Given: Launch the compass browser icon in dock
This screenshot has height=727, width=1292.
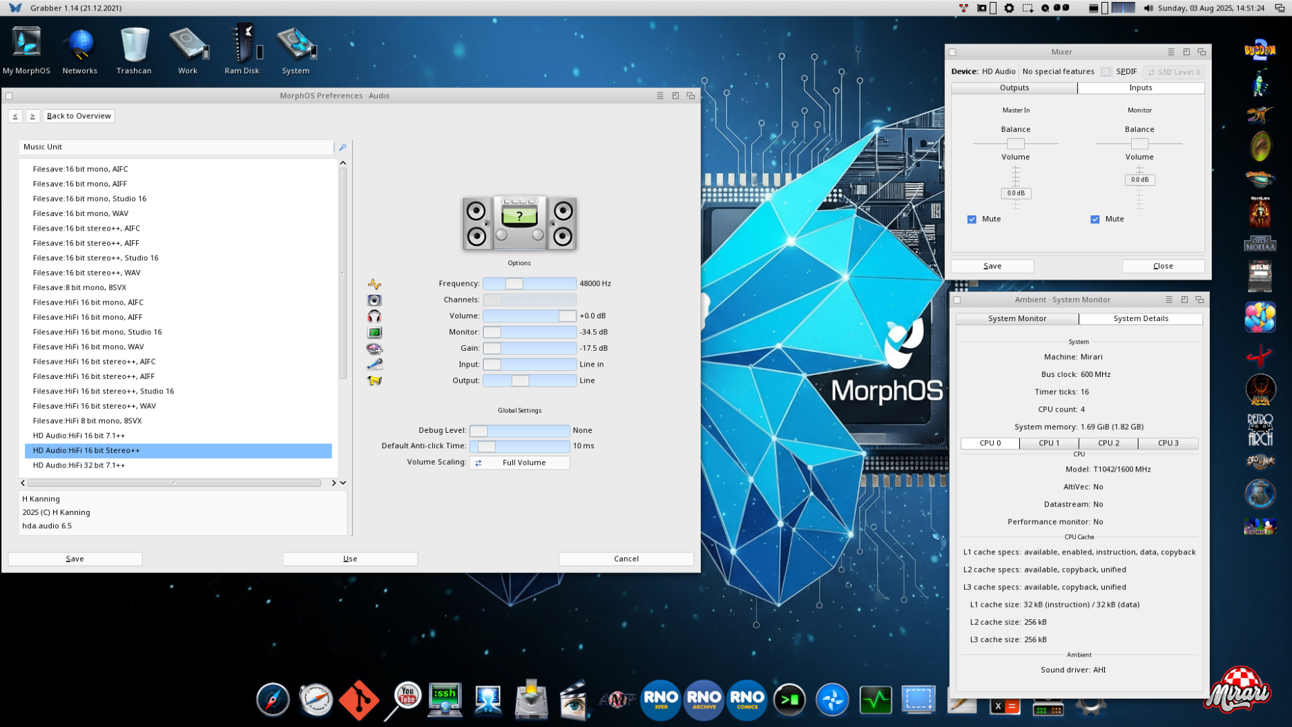Looking at the screenshot, I should click(x=273, y=699).
